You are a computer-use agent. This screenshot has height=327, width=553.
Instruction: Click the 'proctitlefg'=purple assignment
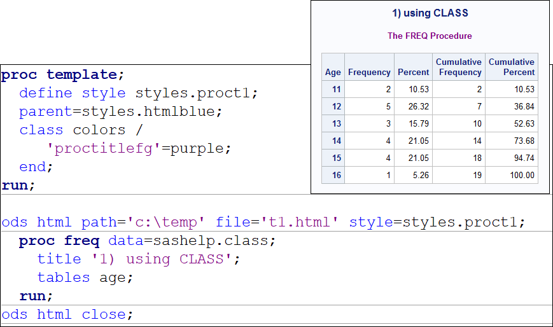point(139,149)
